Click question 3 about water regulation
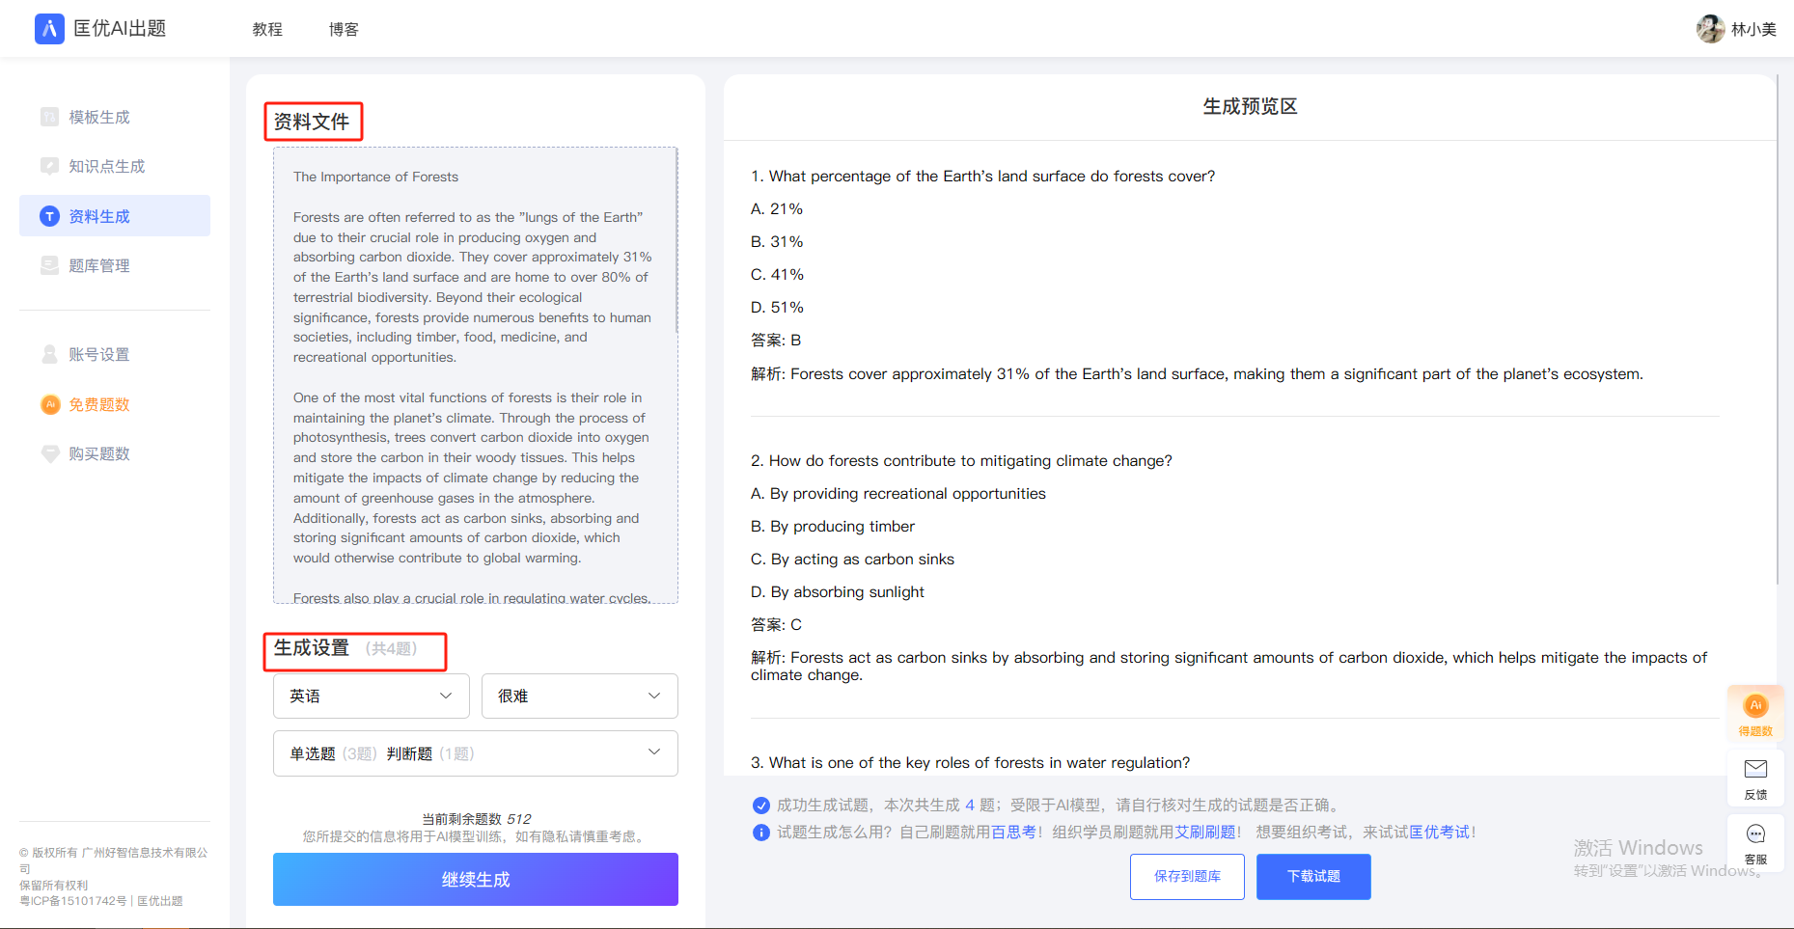 tap(970, 762)
